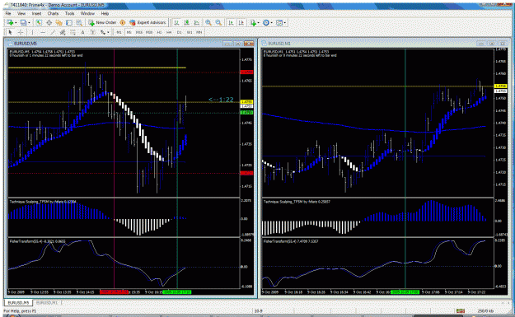
Task: Expand the arrows tool dropdown
Action: point(108,32)
